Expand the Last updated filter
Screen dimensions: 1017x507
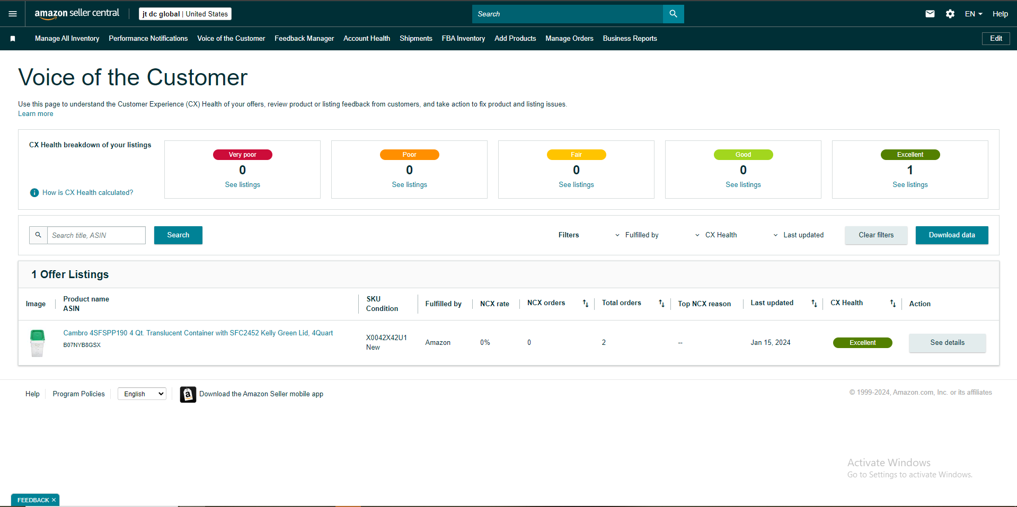click(798, 235)
